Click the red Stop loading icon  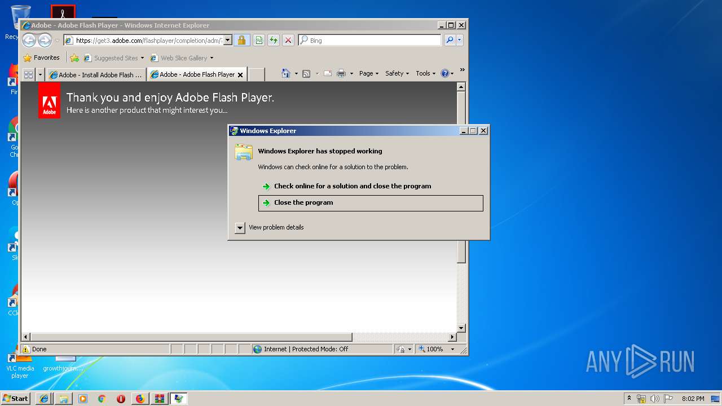(x=288, y=40)
